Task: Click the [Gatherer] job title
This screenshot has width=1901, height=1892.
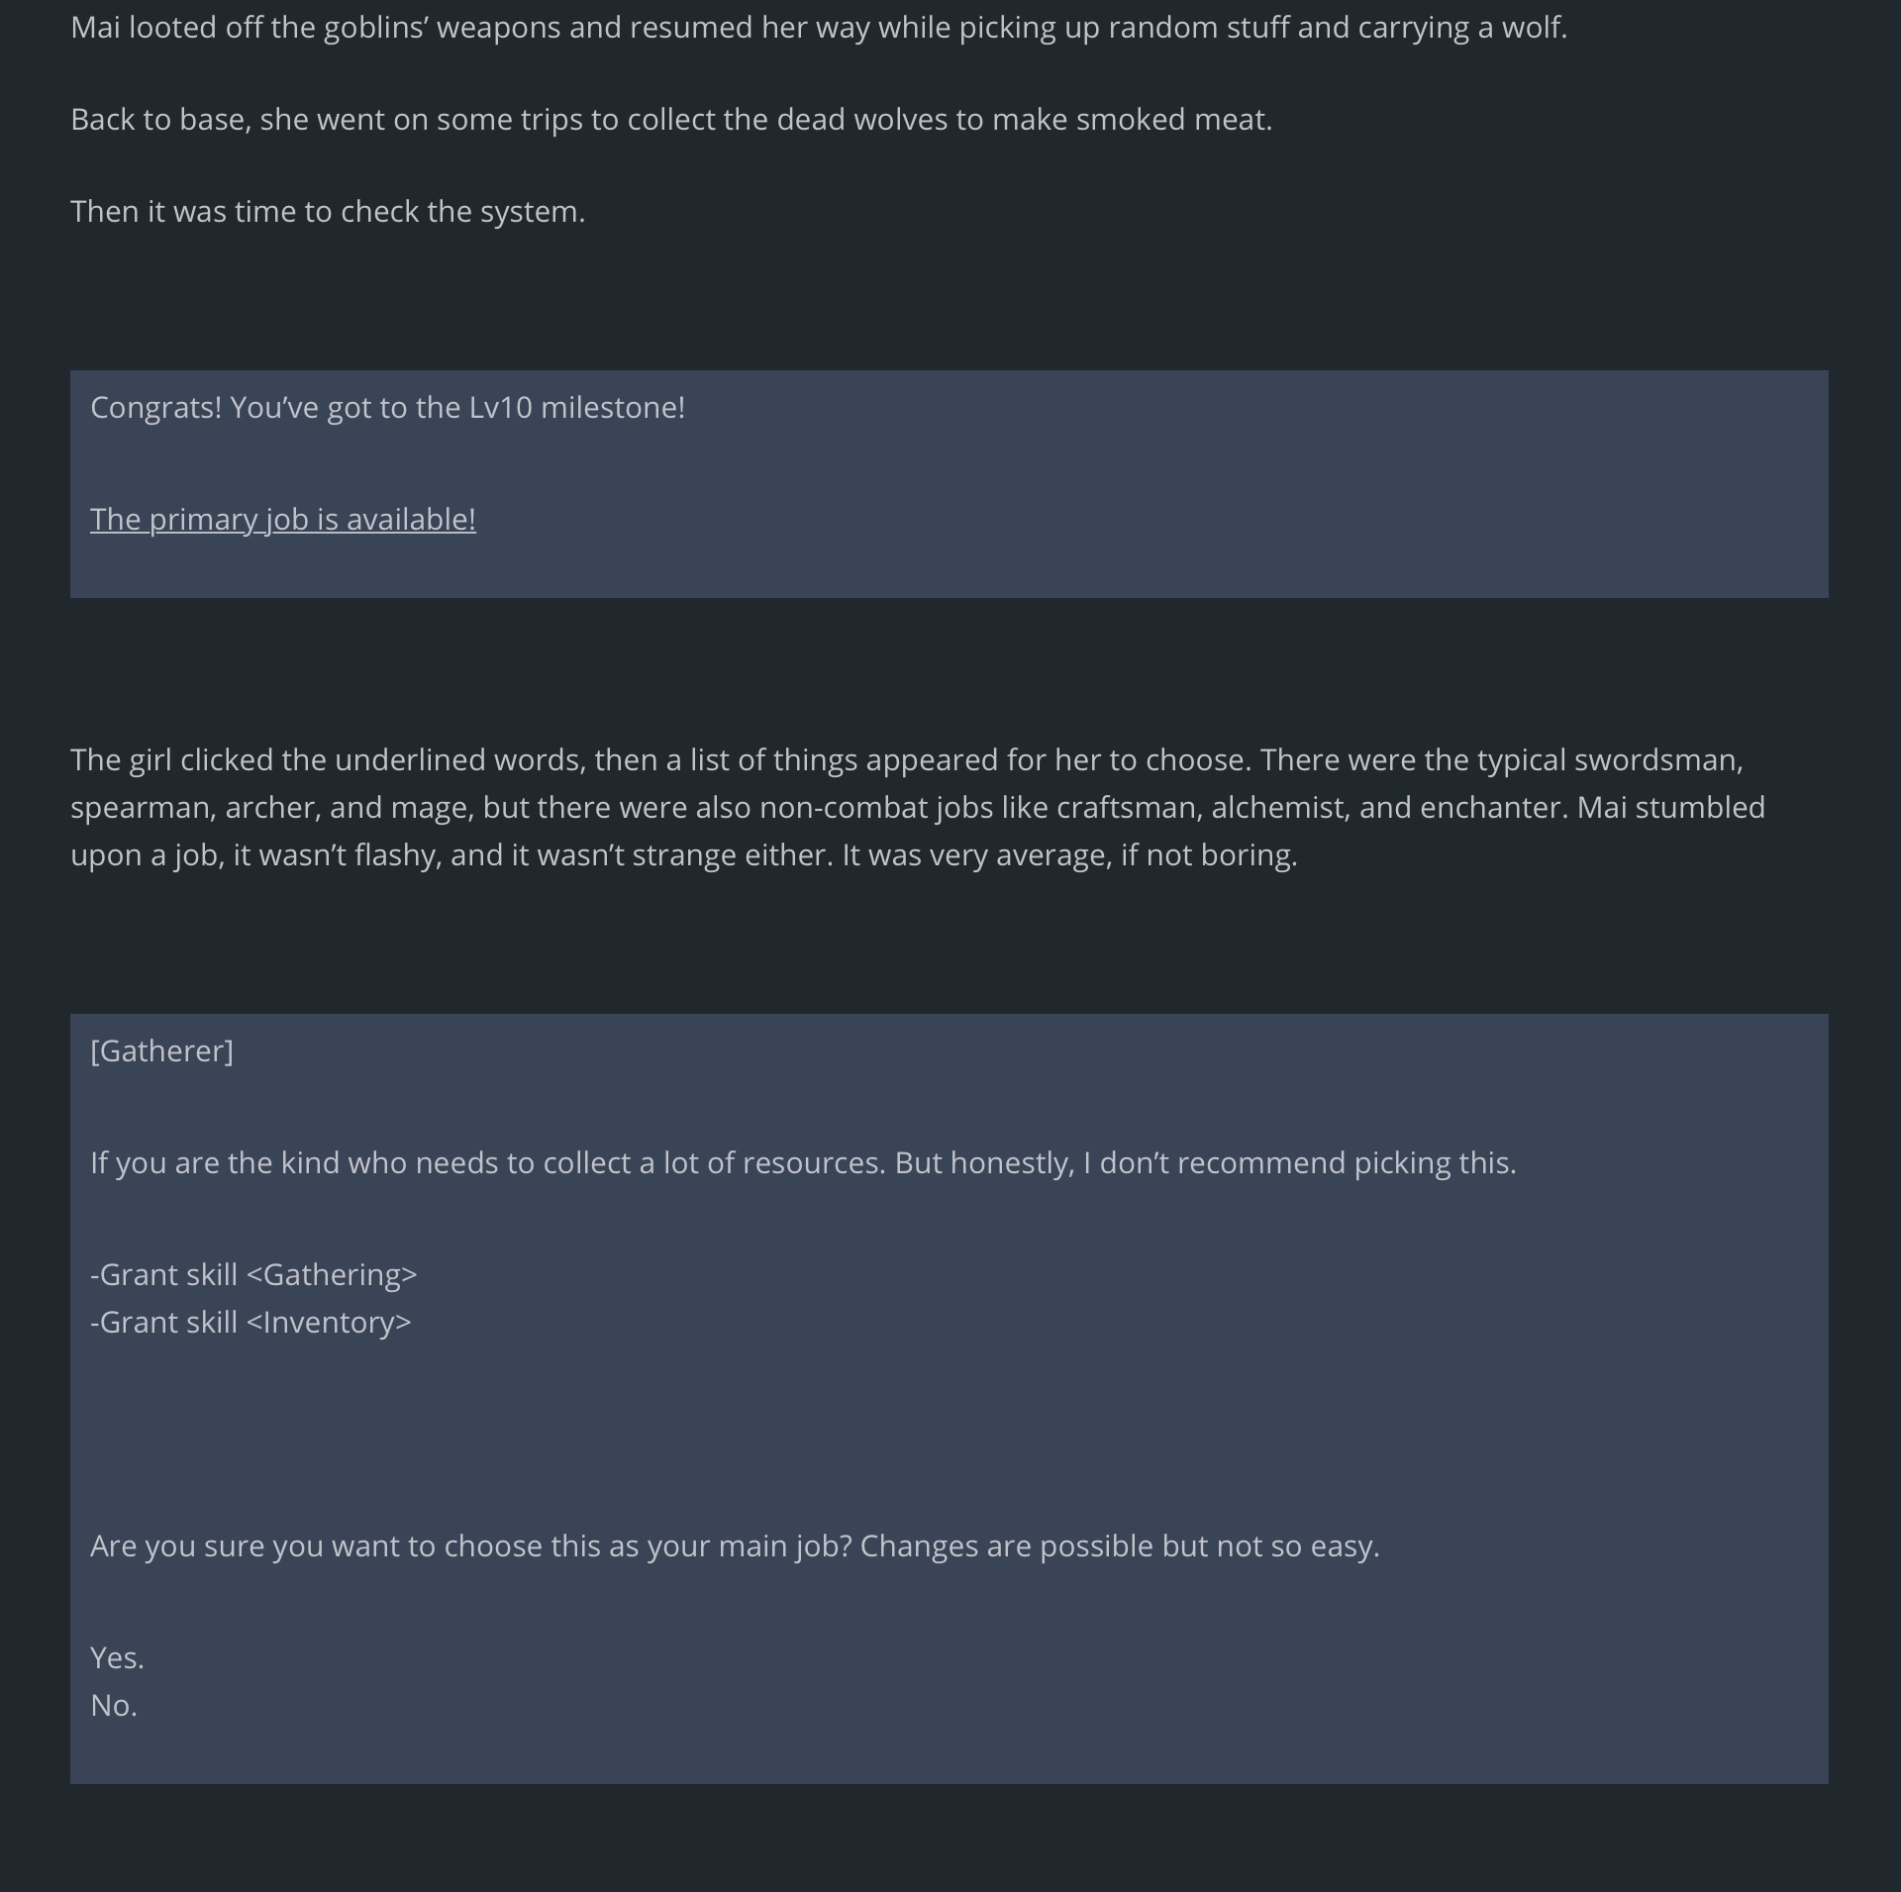Action: pyautogui.click(x=161, y=1050)
